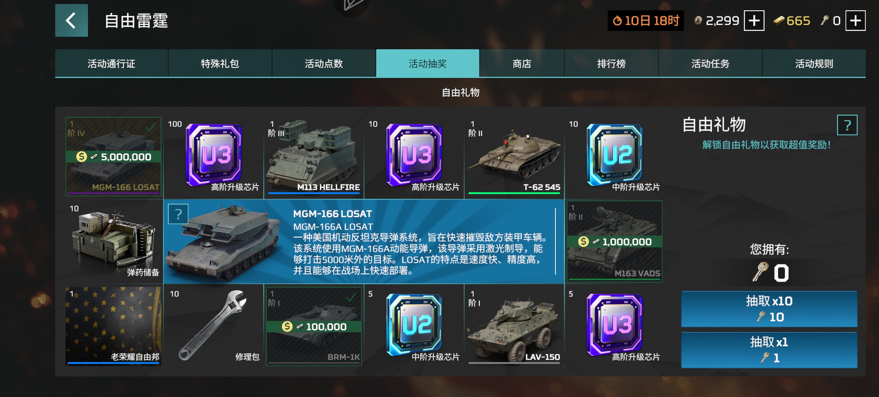Select the 10 中阶升级芯片 U2 chip reward
Viewport: 879px width, 397px height.
[x=614, y=157]
